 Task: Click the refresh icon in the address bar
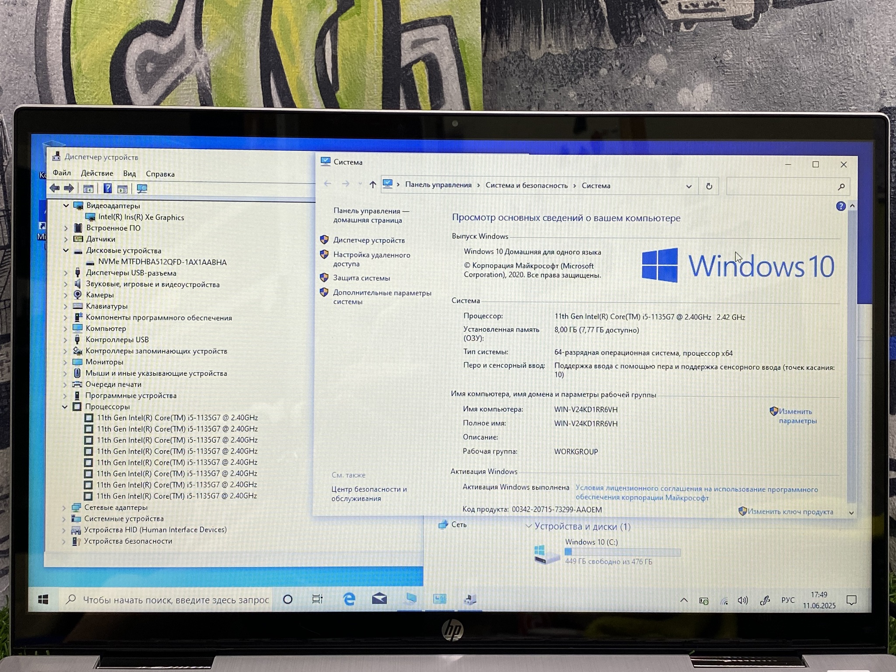[709, 186]
